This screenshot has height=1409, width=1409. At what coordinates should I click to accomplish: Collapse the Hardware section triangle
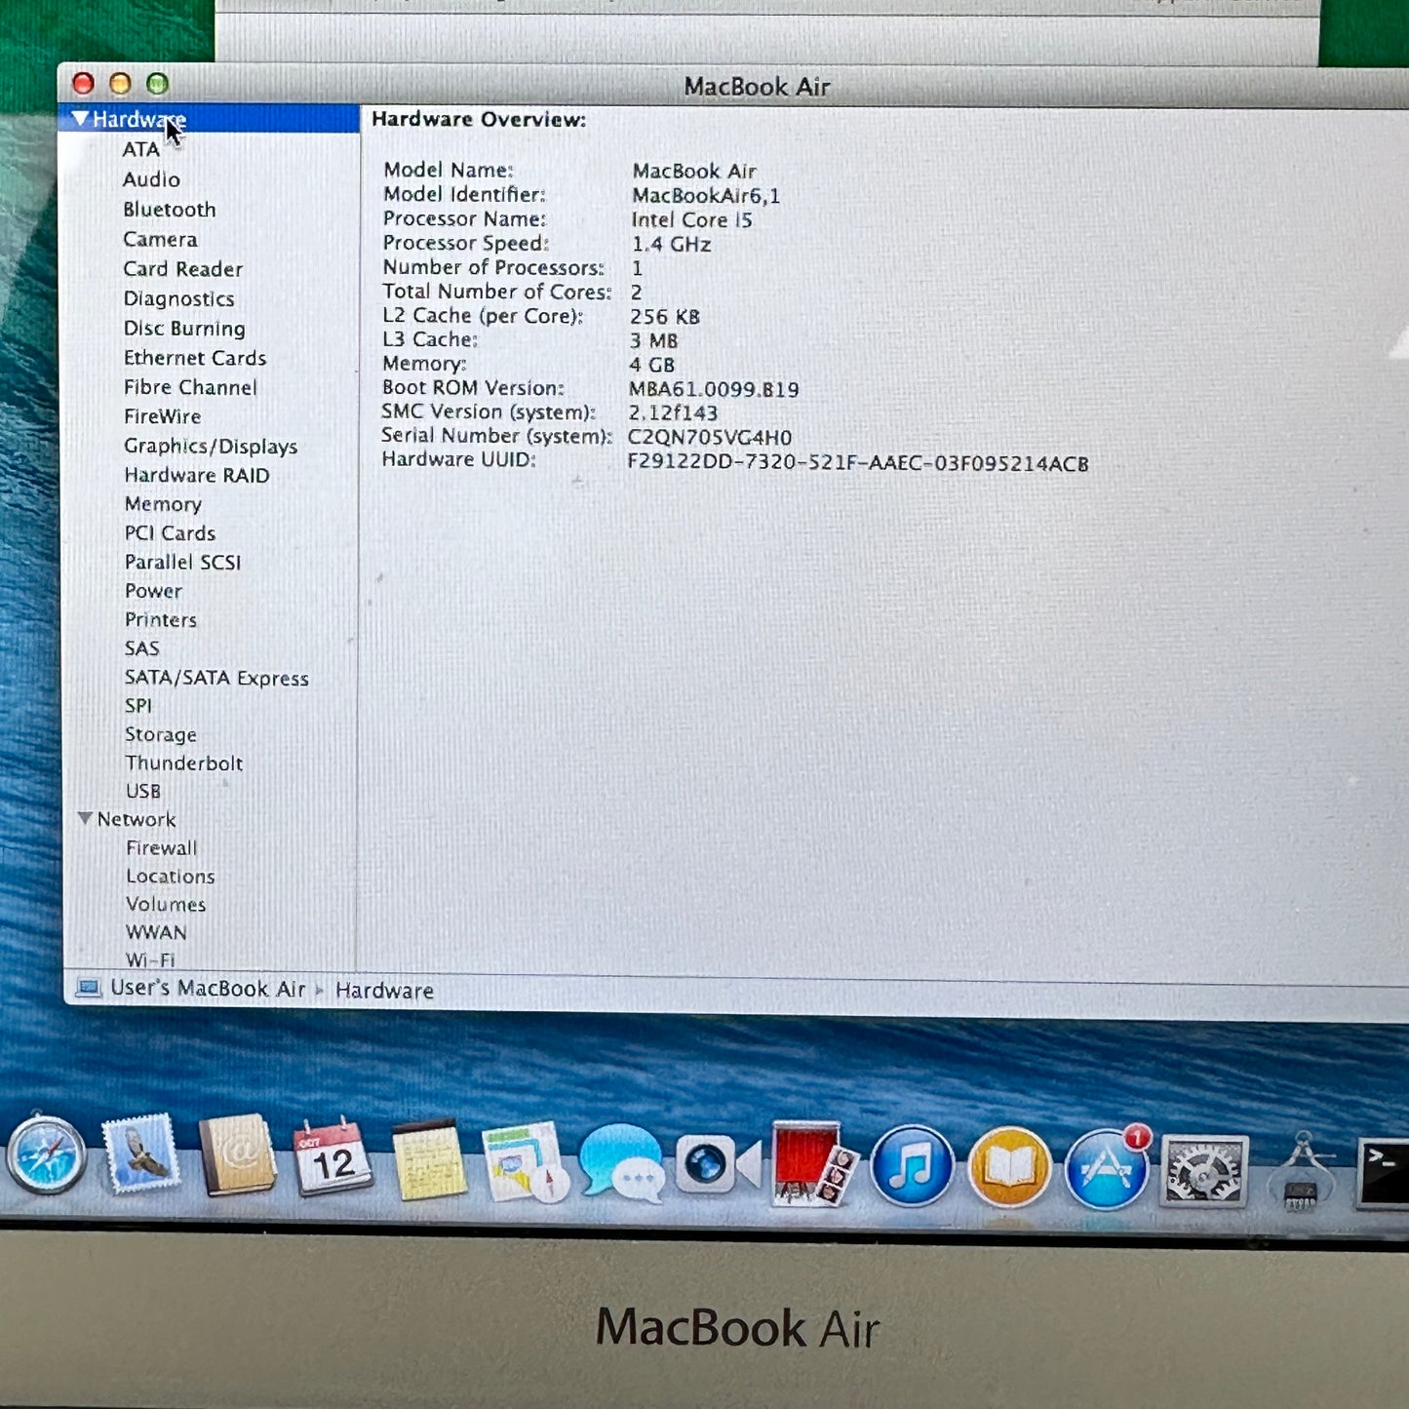tap(80, 118)
